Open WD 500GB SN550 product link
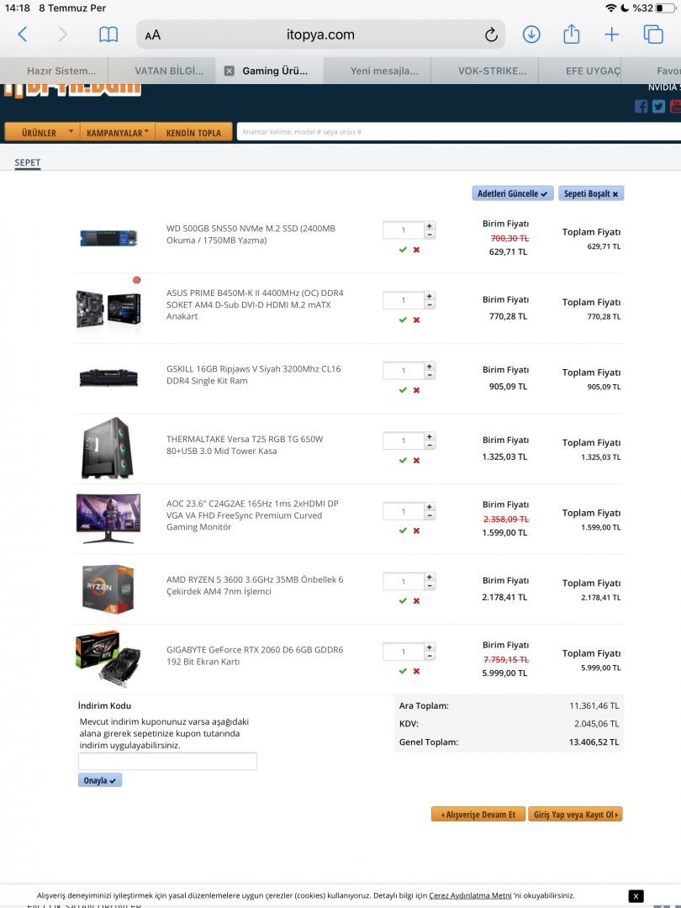The width and height of the screenshot is (681, 908). (x=251, y=235)
